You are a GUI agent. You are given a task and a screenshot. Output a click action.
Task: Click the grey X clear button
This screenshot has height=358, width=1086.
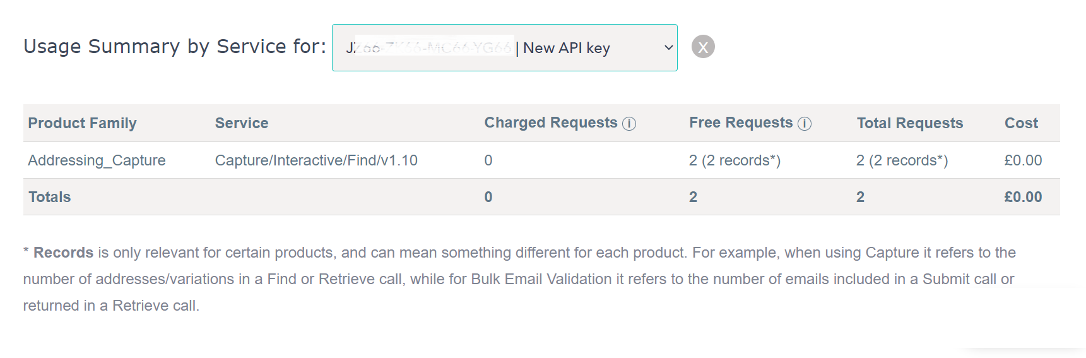point(703,47)
